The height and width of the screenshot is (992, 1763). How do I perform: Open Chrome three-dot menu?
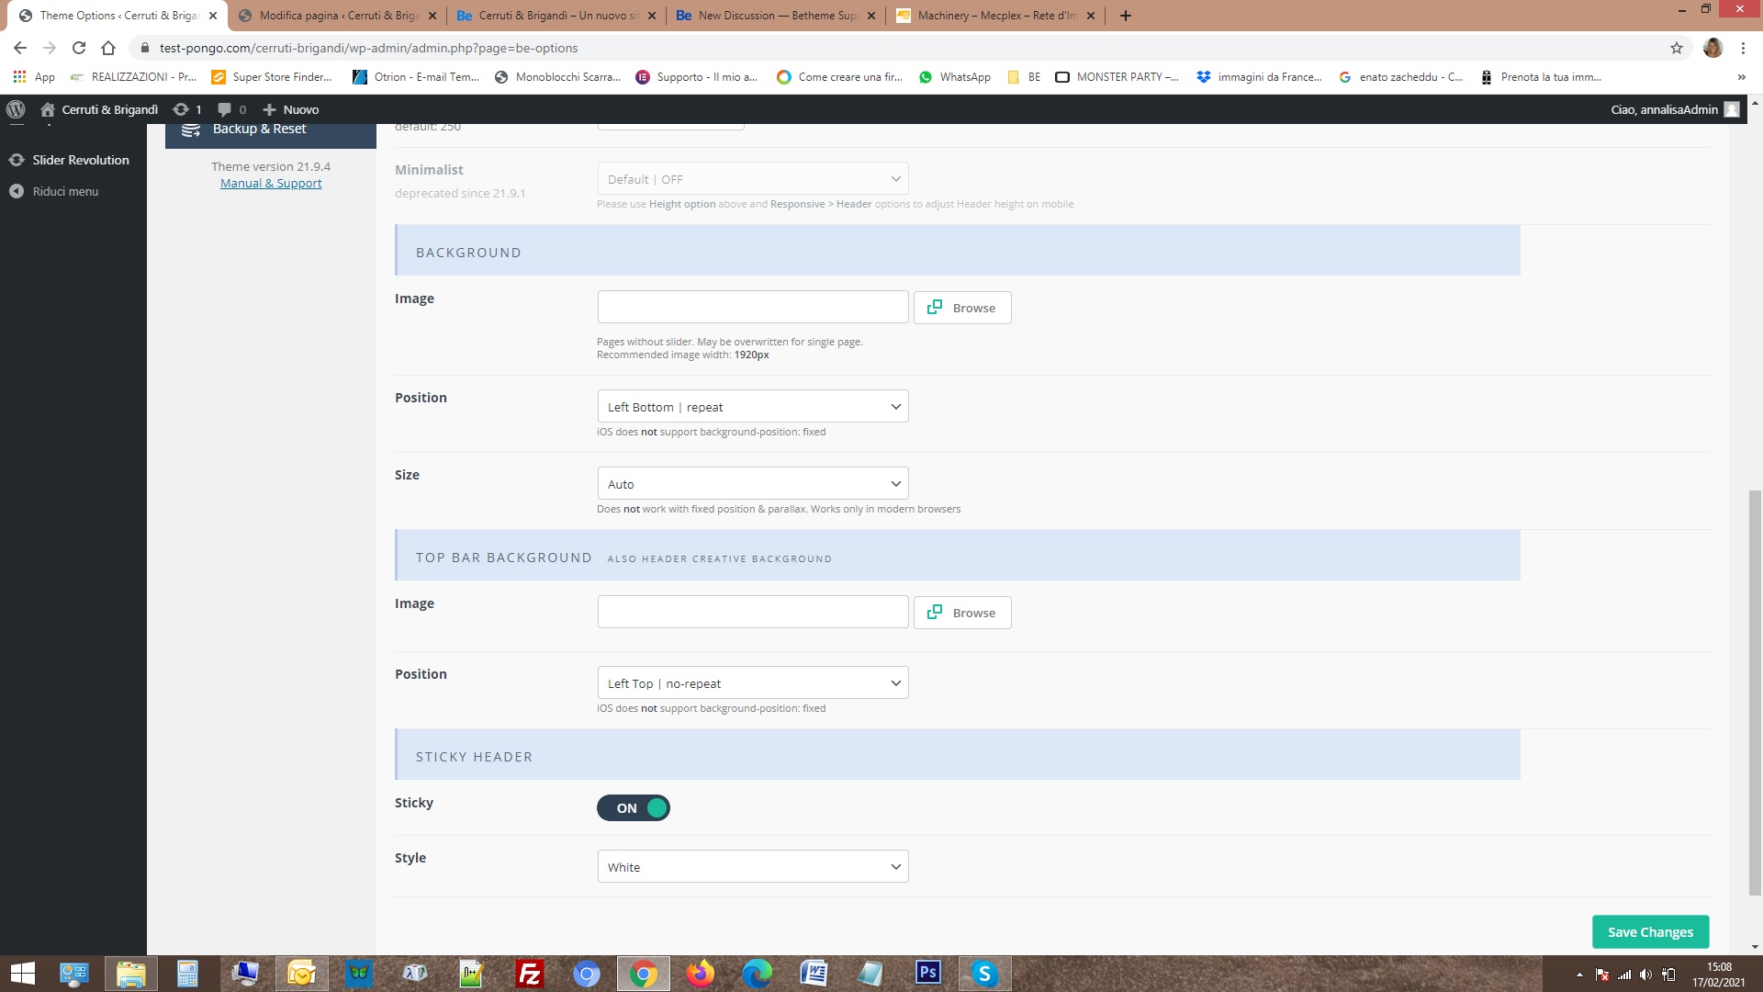pos(1743,48)
